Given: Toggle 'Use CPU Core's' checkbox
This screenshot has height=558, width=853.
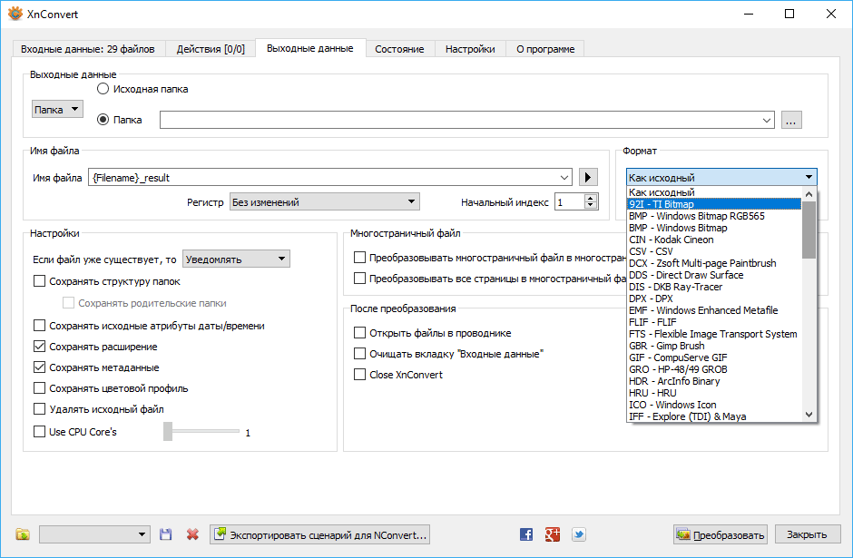Looking at the screenshot, I should point(39,431).
